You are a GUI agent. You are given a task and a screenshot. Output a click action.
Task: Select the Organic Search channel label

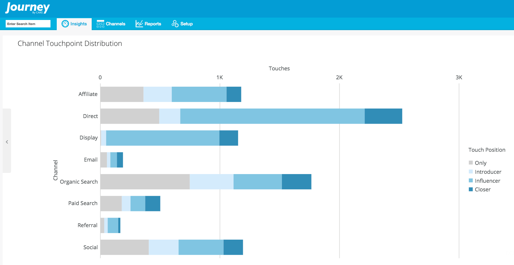pyautogui.click(x=79, y=182)
